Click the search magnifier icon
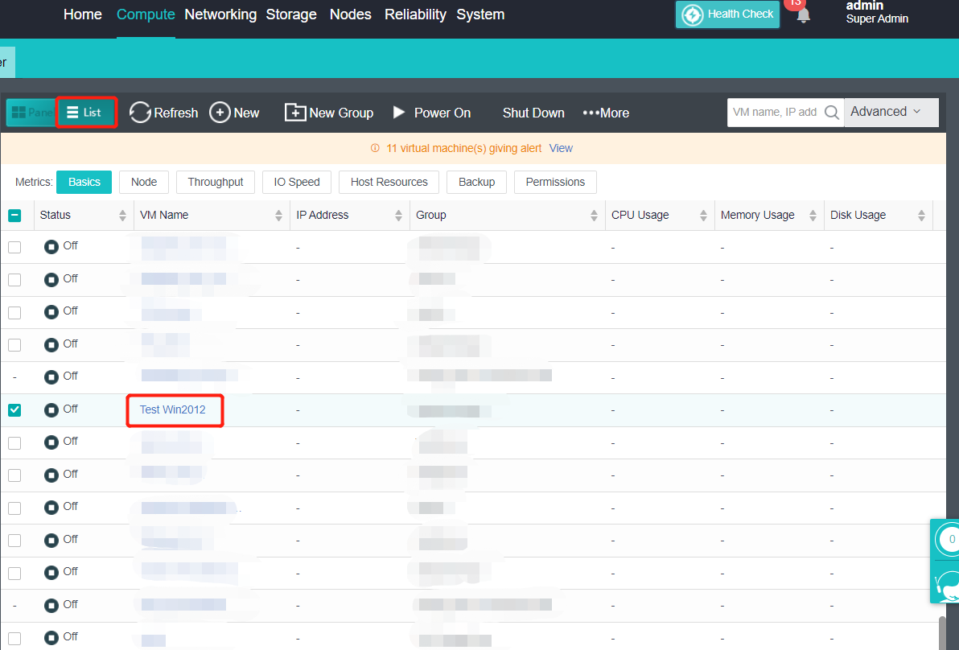Viewport: 959px width, 650px height. click(x=831, y=113)
